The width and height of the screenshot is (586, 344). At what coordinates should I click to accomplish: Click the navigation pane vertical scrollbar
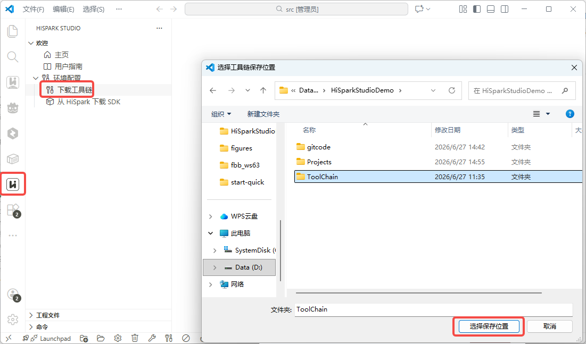click(280, 250)
